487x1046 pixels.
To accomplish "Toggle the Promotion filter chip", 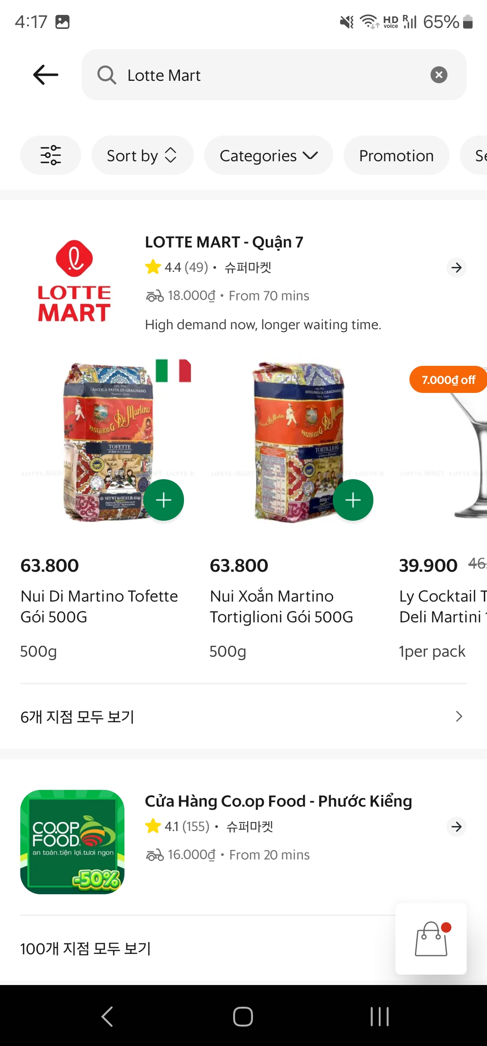I will pyautogui.click(x=396, y=155).
